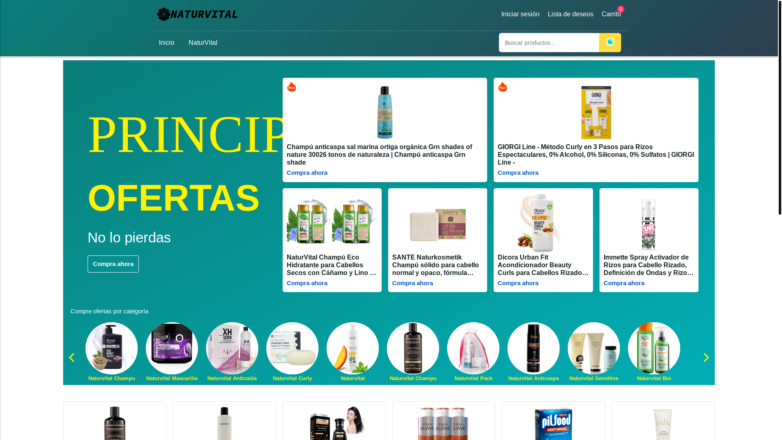
Task: Open the nsh tube product thumbnail
Action: (x=663, y=424)
